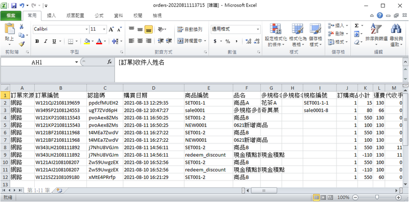Open the Name Box AH1 dropdown arrow

click(76, 62)
